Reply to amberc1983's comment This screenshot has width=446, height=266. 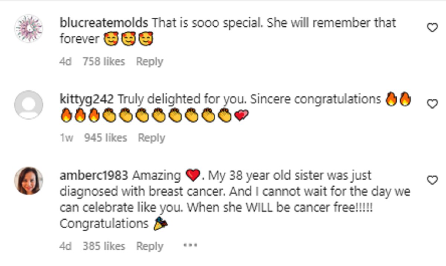(149, 246)
